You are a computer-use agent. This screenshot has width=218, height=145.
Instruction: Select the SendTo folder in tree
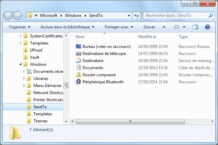tap(33, 107)
